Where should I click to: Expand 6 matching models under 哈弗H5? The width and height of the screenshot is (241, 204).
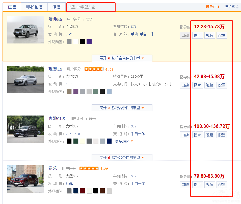point(122,58)
